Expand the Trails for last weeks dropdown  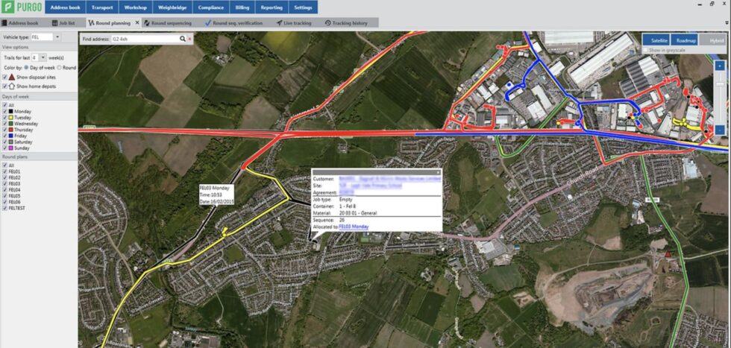[43, 57]
